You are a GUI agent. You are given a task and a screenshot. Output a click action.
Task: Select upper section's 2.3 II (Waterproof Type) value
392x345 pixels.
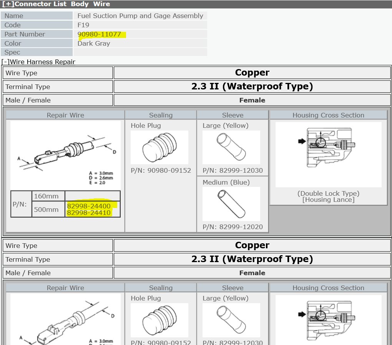[x=252, y=86]
